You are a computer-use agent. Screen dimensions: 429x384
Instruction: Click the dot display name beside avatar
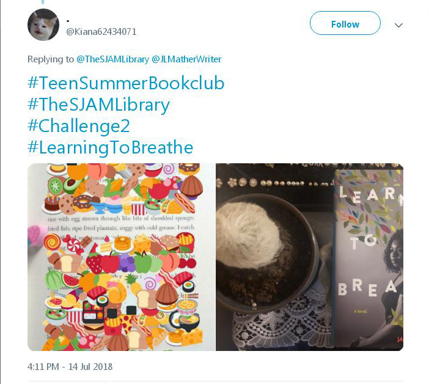click(x=68, y=21)
